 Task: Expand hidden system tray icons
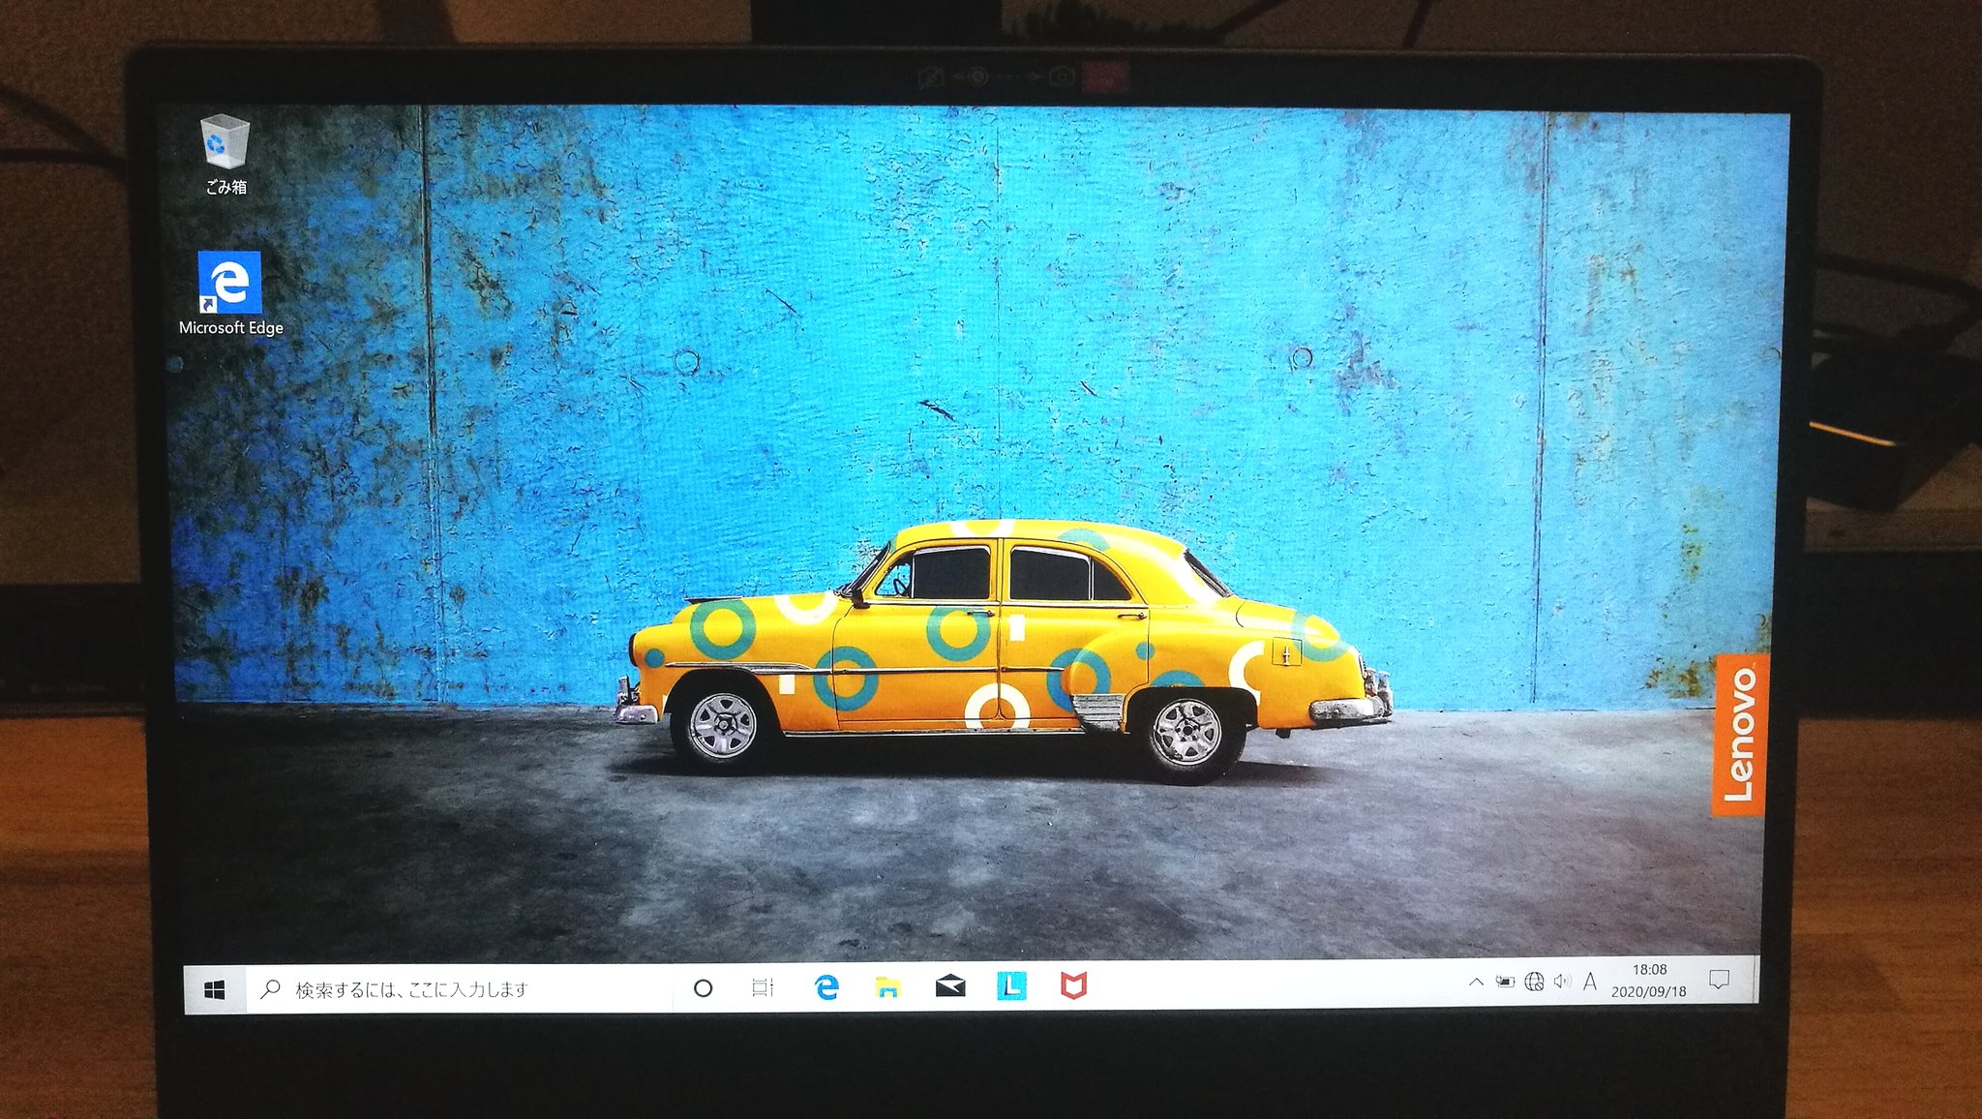click(1476, 982)
